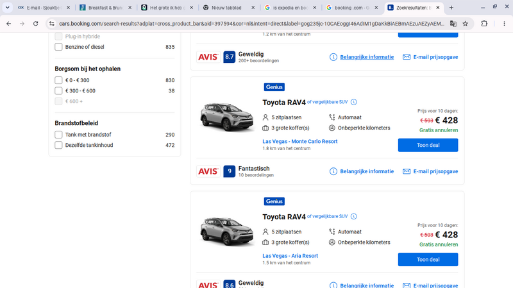Click the AVIS logo beside 9 Fantastisch

pyautogui.click(x=208, y=171)
